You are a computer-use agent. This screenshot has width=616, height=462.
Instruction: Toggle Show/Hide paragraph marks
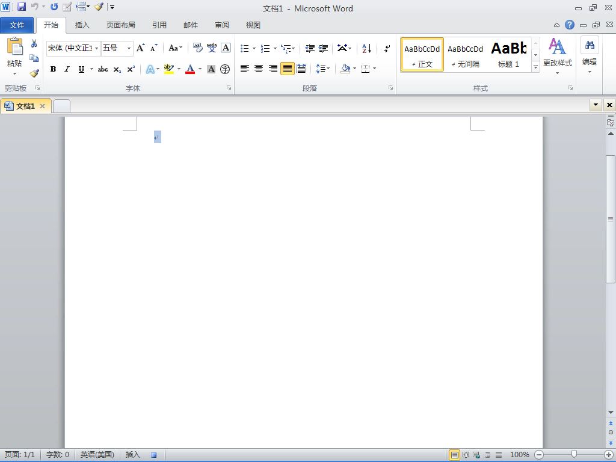coord(387,48)
